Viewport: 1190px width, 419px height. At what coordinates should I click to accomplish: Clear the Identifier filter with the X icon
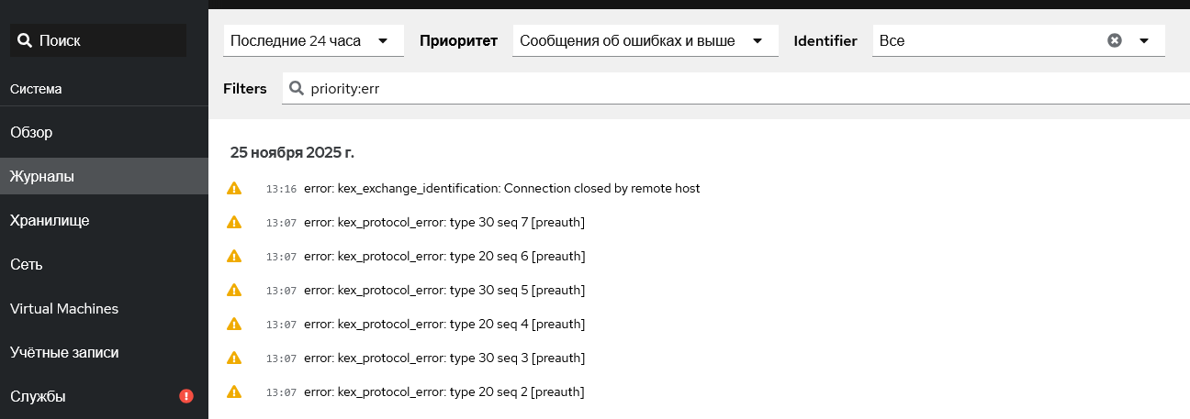1115,40
